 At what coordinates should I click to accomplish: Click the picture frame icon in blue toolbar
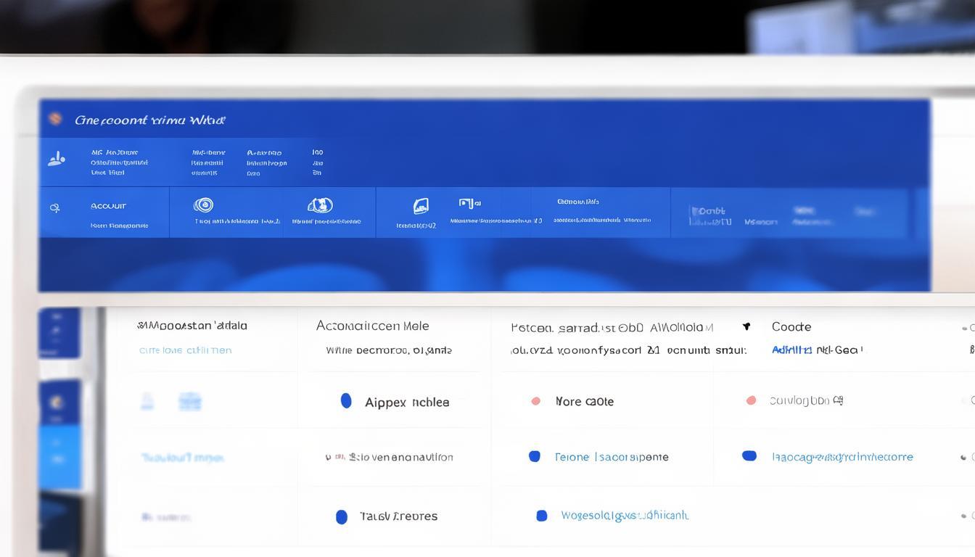421,207
